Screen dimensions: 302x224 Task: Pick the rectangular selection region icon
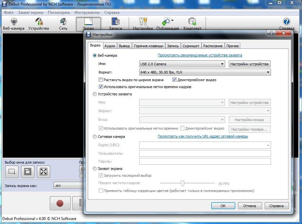pyautogui.click(x=12, y=172)
